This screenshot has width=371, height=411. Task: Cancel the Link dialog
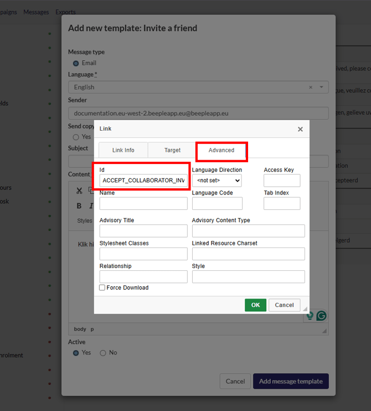point(284,305)
